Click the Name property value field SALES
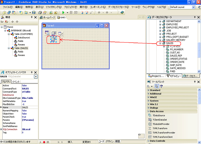201x144 pixels. (30, 108)
